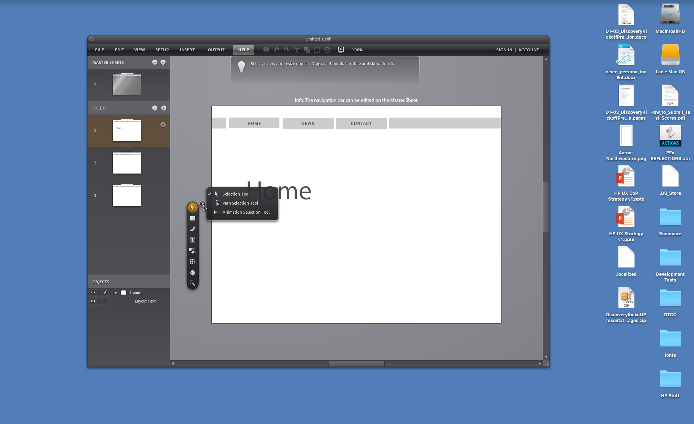The image size is (694, 424).
Task: Open the 100% zoom level dropdown
Action: click(x=357, y=50)
